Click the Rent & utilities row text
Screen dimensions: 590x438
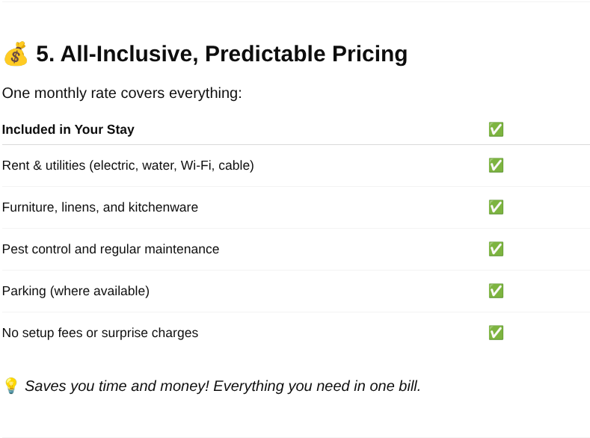pos(128,165)
